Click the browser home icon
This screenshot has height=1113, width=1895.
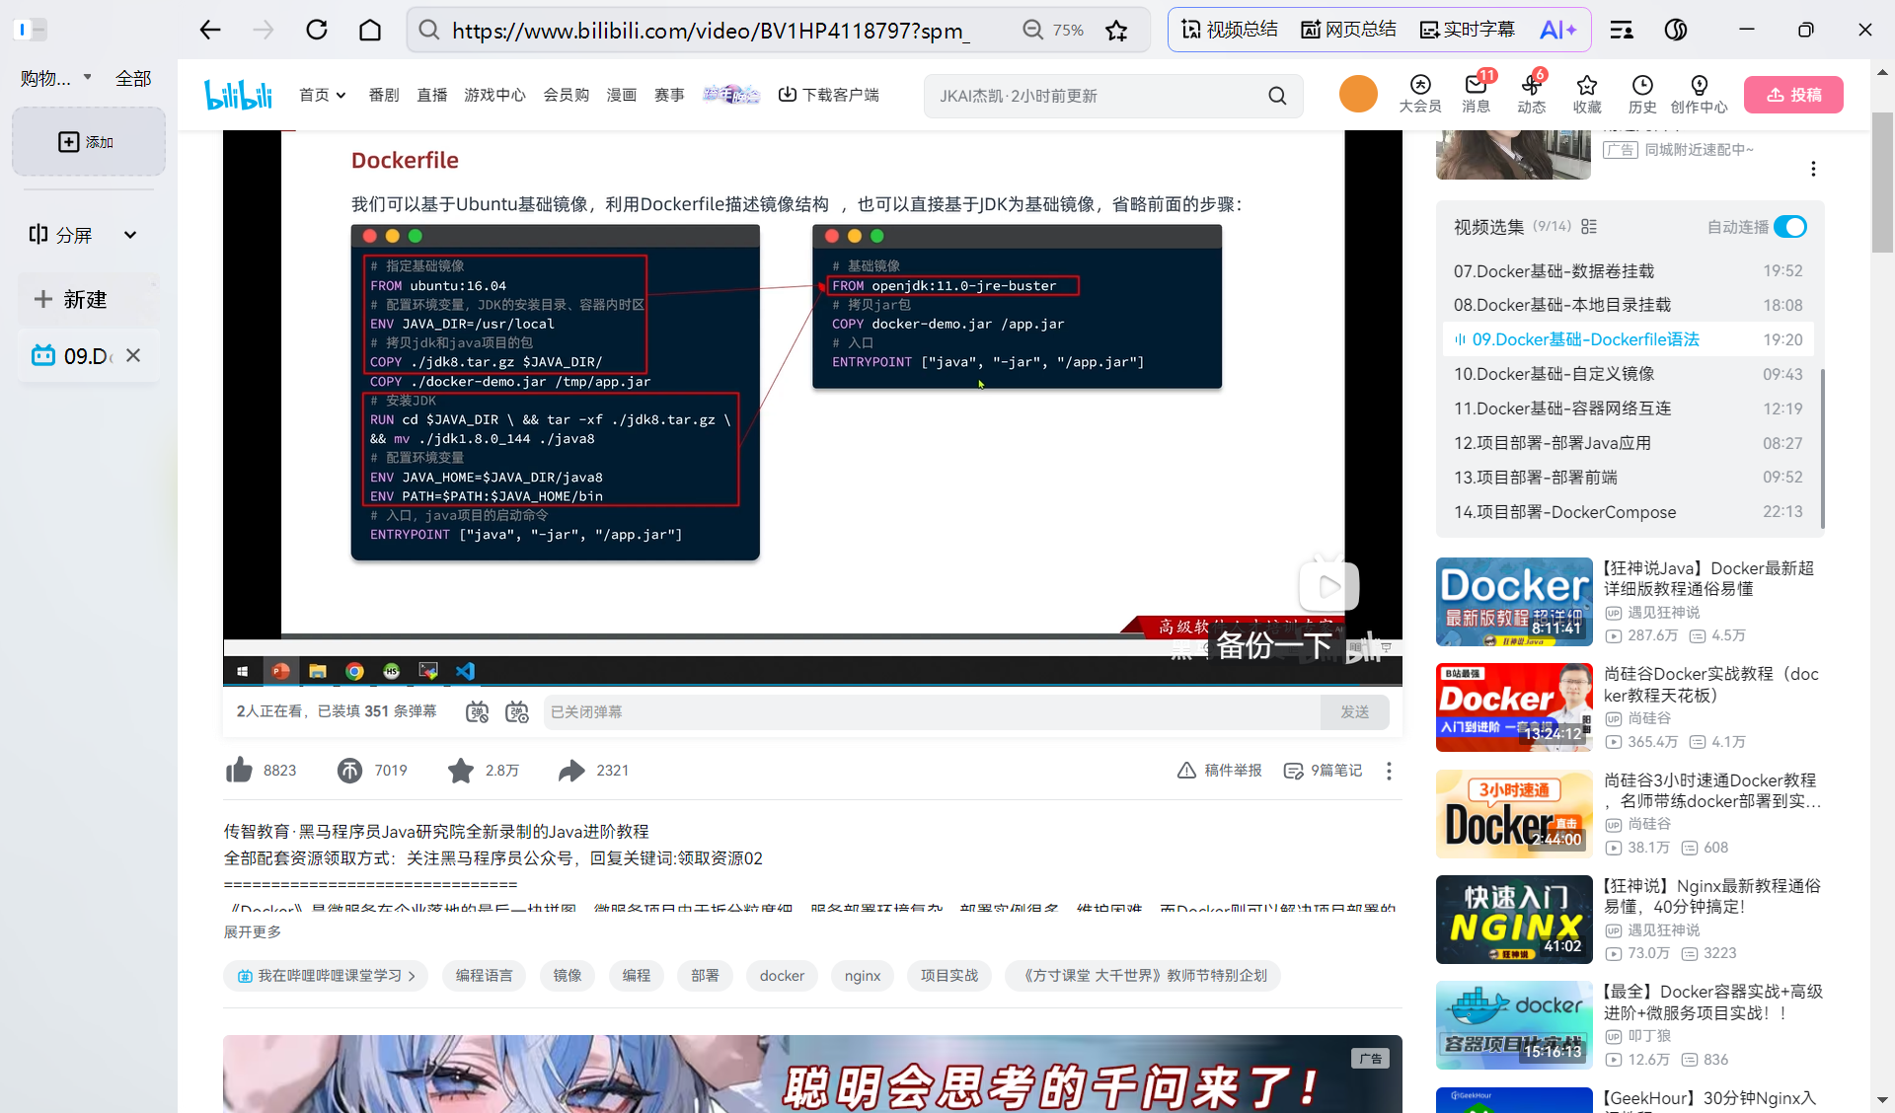pos(370,30)
